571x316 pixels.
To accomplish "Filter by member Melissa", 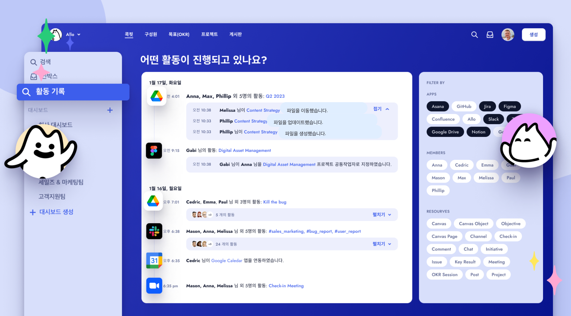I will click(x=486, y=178).
